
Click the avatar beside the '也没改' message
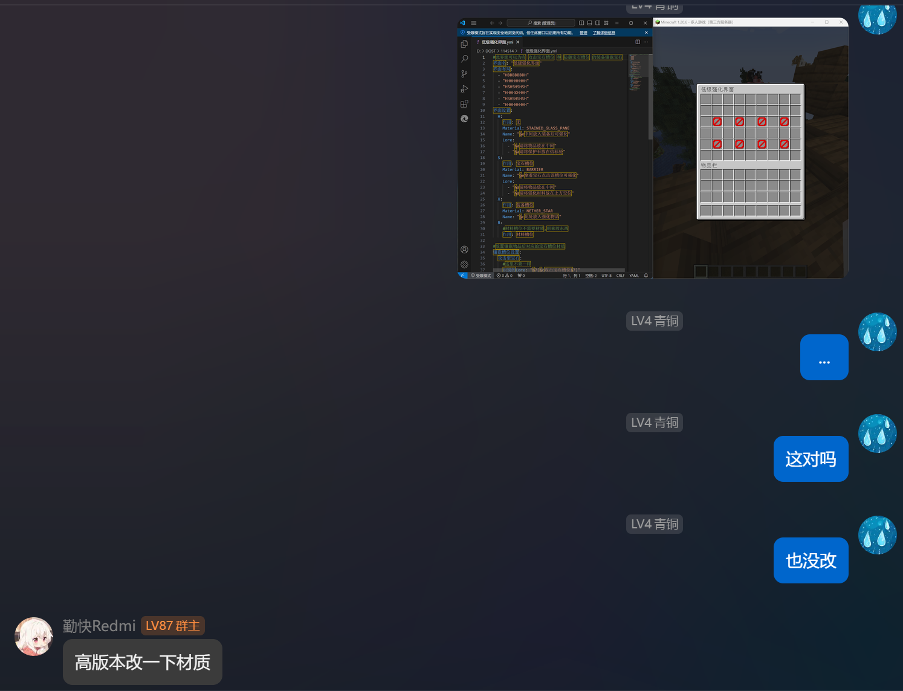(x=878, y=535)
